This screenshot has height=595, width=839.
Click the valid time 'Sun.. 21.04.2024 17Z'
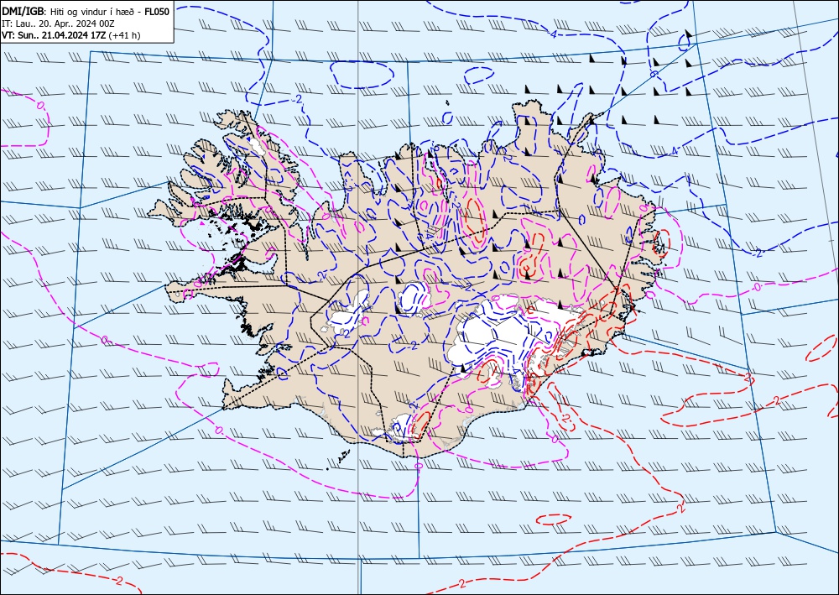coord(60,35)
